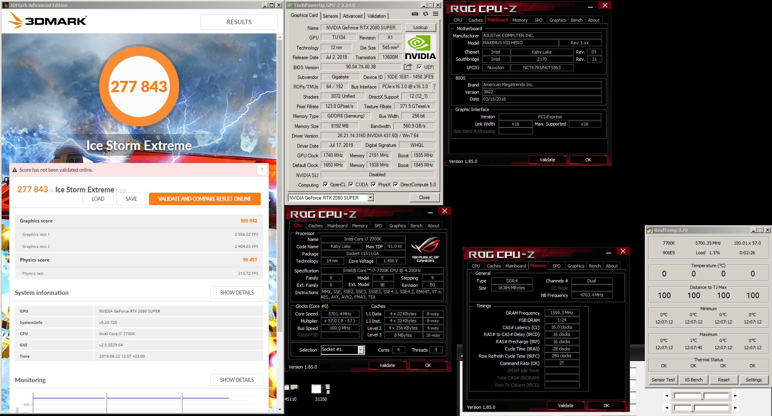Toggle the UEFI checkbox in GPU-Z
772x416 pixels.
tap(419, 67)
